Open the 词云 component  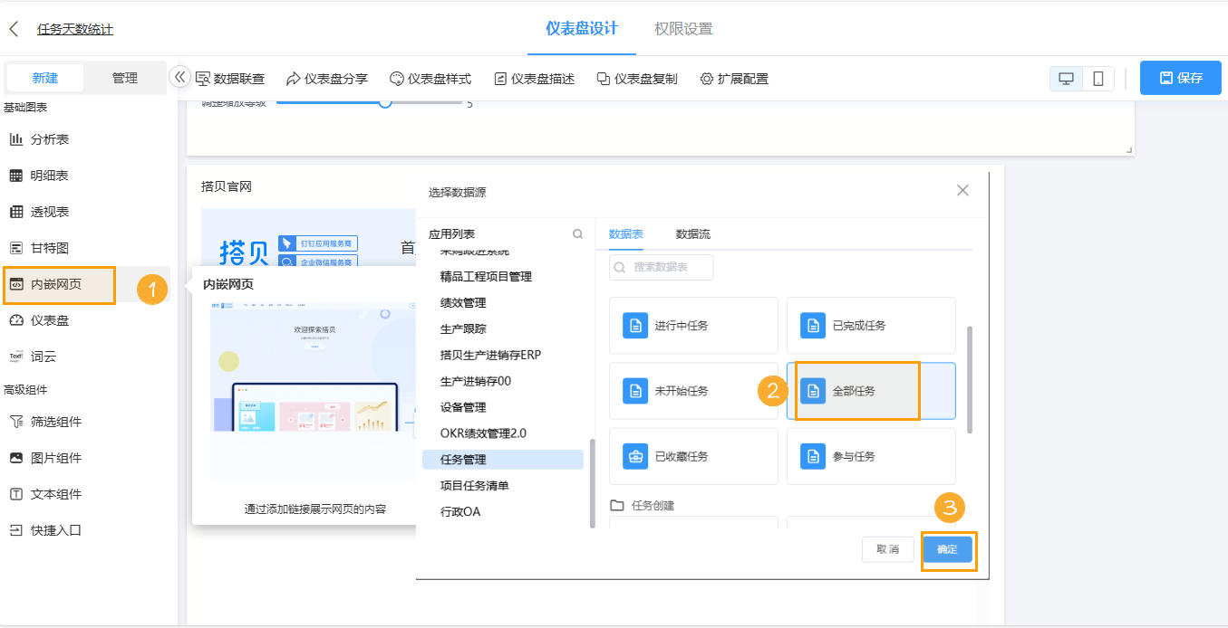pyautogui.click(x=41, y=356)
